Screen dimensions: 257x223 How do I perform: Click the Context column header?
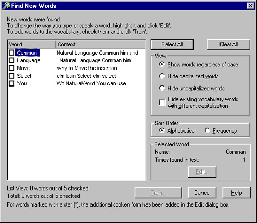coord(101,44)
